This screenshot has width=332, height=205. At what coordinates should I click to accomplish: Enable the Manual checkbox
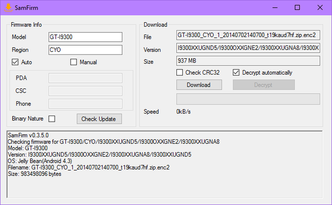[x=73, y=62]
